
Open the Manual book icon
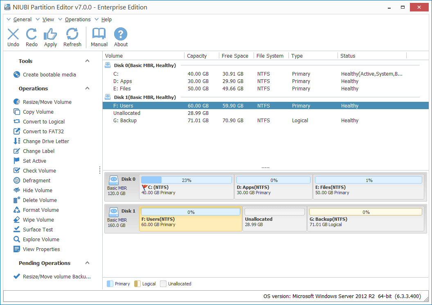point(99,34)
